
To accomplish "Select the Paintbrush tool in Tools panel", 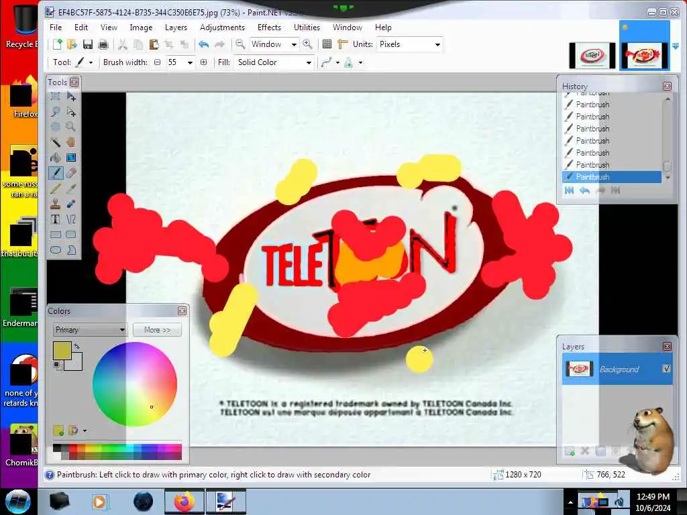I will click(56, 173).
